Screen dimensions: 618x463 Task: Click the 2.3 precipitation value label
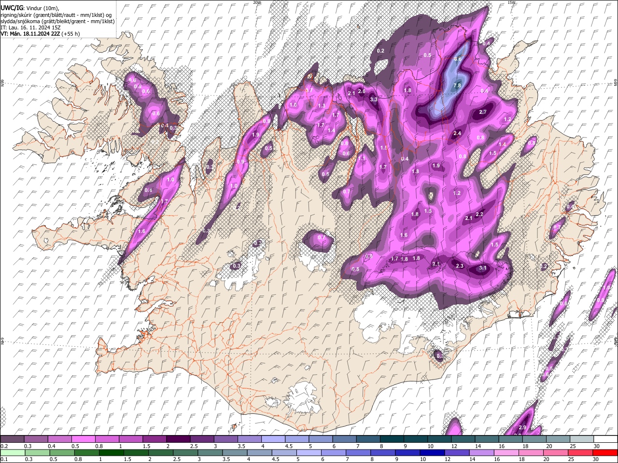(x=460, y=266)
